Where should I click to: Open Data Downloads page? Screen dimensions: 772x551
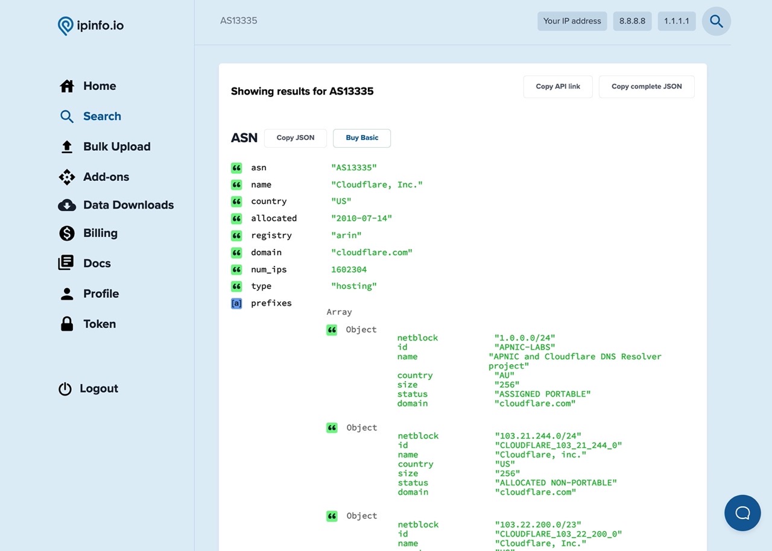coord(128,205)
